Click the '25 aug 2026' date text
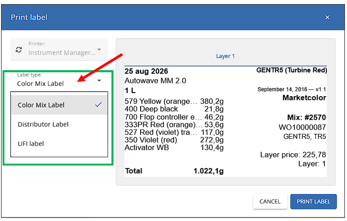This screenshot has width=347, height=221. (146, 71)
